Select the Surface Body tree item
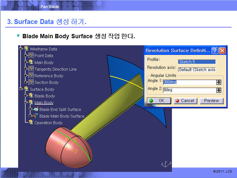237x178 pixels. coord(42,89)
